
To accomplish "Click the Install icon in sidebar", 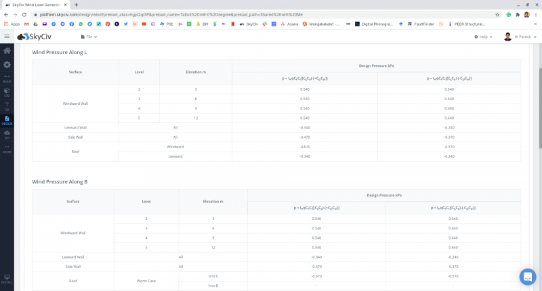I will [7, 279].
